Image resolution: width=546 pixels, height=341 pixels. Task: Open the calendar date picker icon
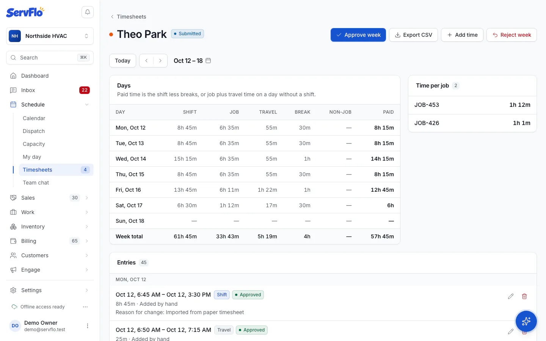pos(208,61)
